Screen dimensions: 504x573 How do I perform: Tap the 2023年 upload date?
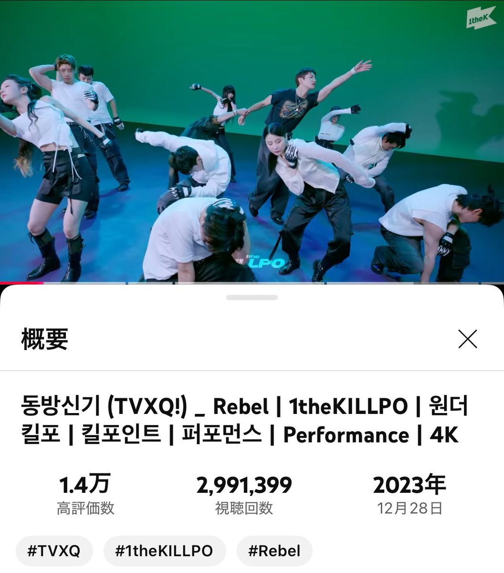pos(409,485)
